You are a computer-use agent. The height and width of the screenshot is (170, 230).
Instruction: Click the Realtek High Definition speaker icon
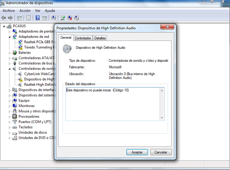click(x=20, y=84)
